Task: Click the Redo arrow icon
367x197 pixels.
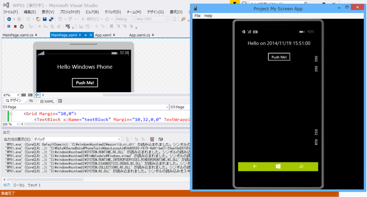Action: [x=70, y=19]
